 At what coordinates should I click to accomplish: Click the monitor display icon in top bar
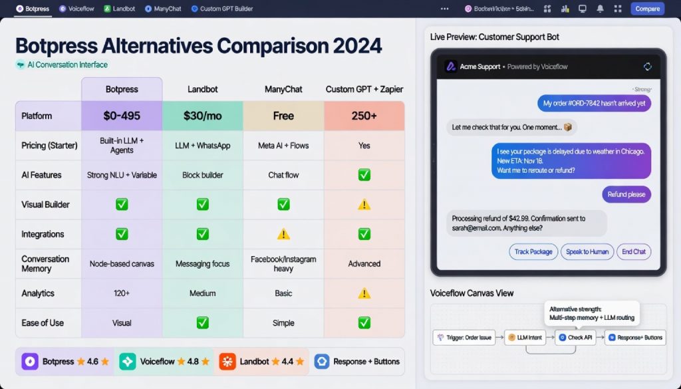[x=583, y=9]
